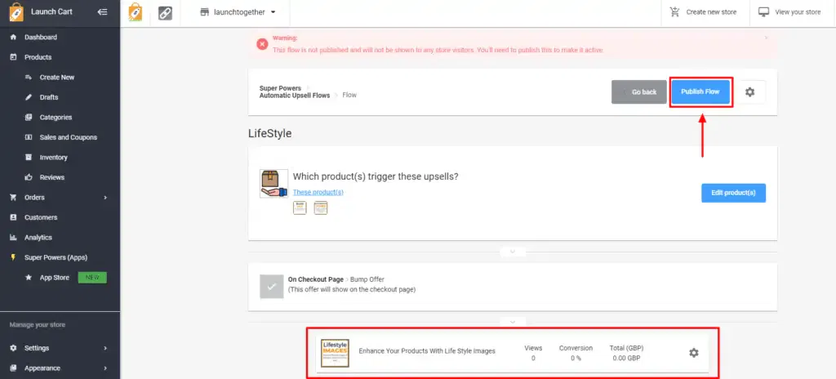
Task: Click chevron below the Bump Offer card
Action: (513, 322)
